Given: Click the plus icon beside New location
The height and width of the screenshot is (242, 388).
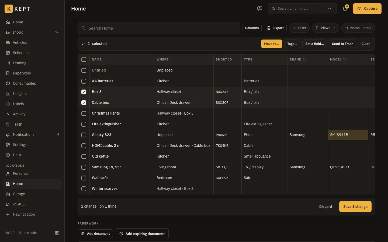Looking at the screenshot, I should pos(8,214).
